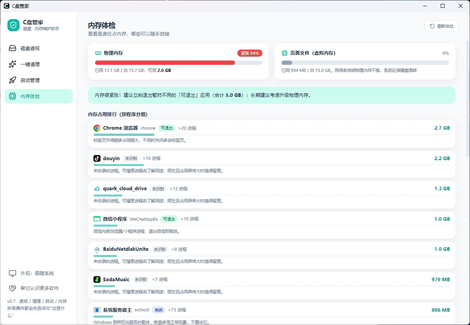Click the 一键清理 sparkle icon

[13, 64]
